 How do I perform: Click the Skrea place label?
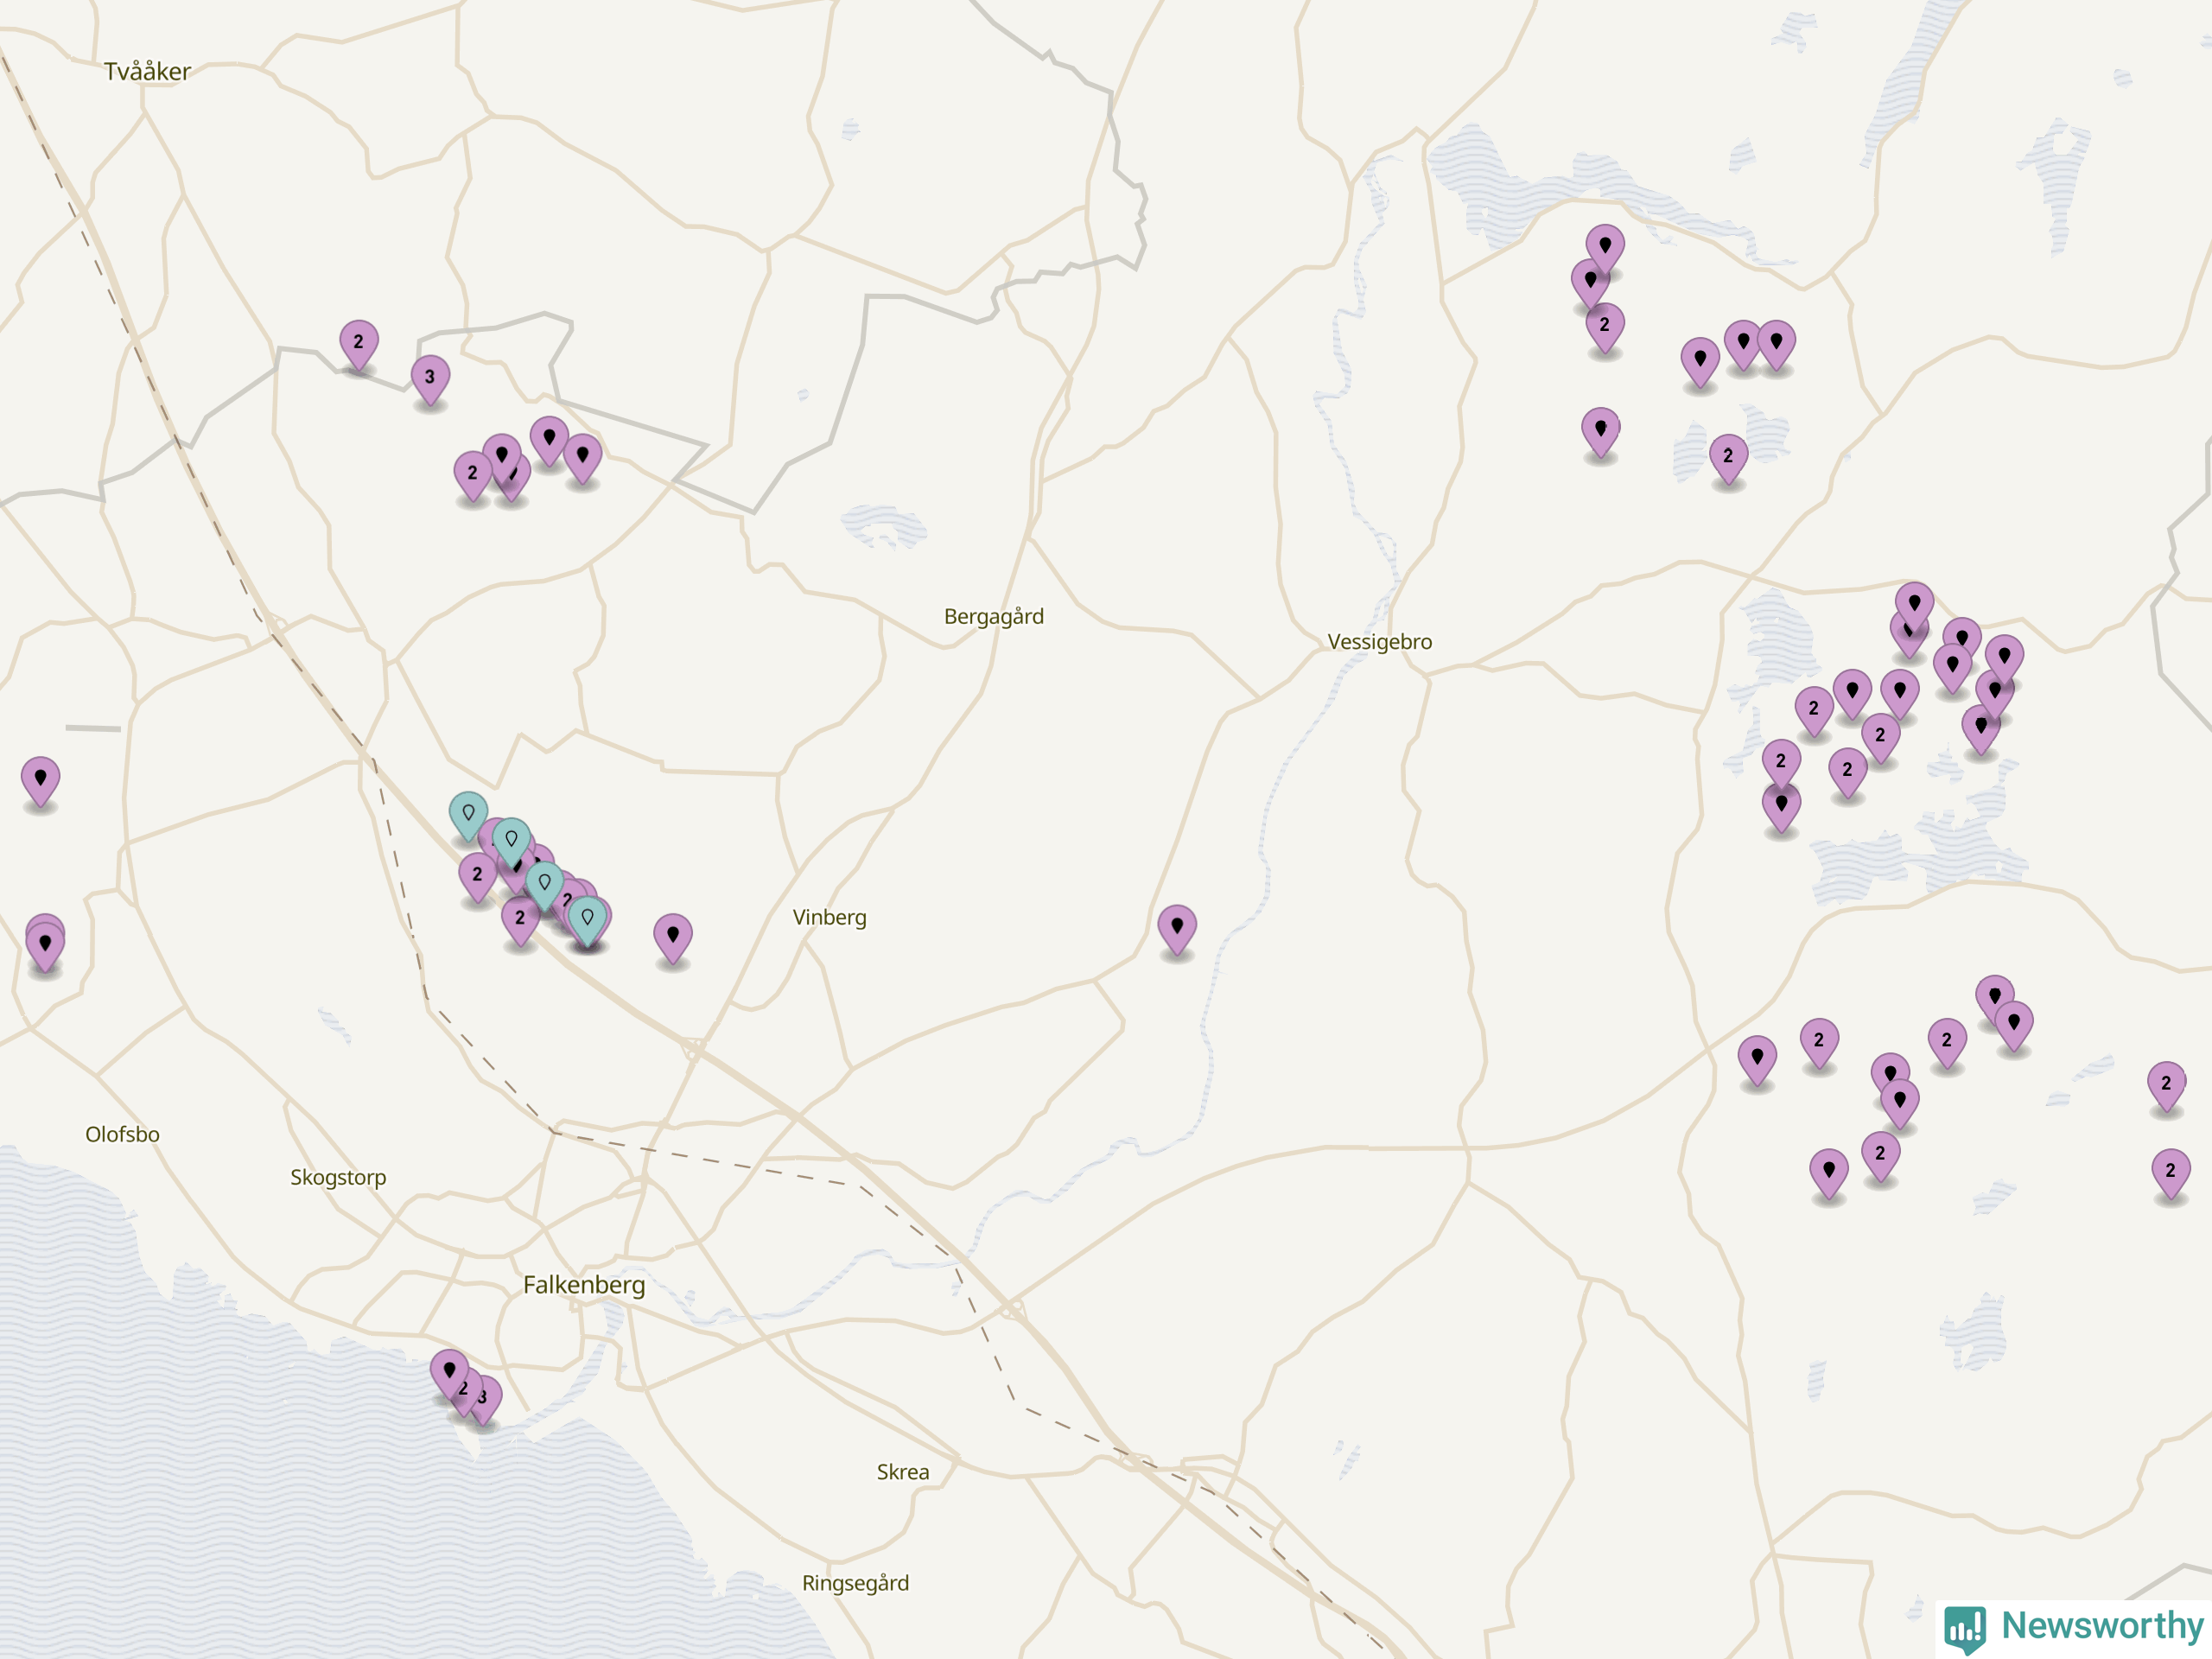point(903,1472)
